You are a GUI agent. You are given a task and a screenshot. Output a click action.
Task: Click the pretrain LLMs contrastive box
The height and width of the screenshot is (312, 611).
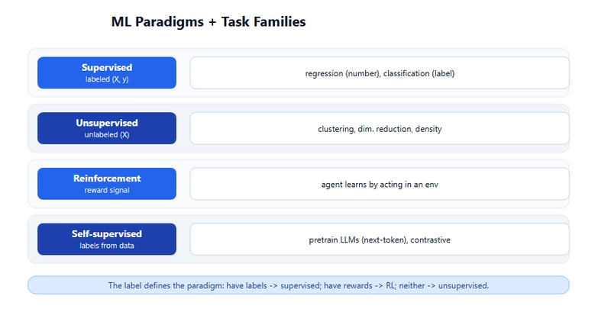click(380, 240)
